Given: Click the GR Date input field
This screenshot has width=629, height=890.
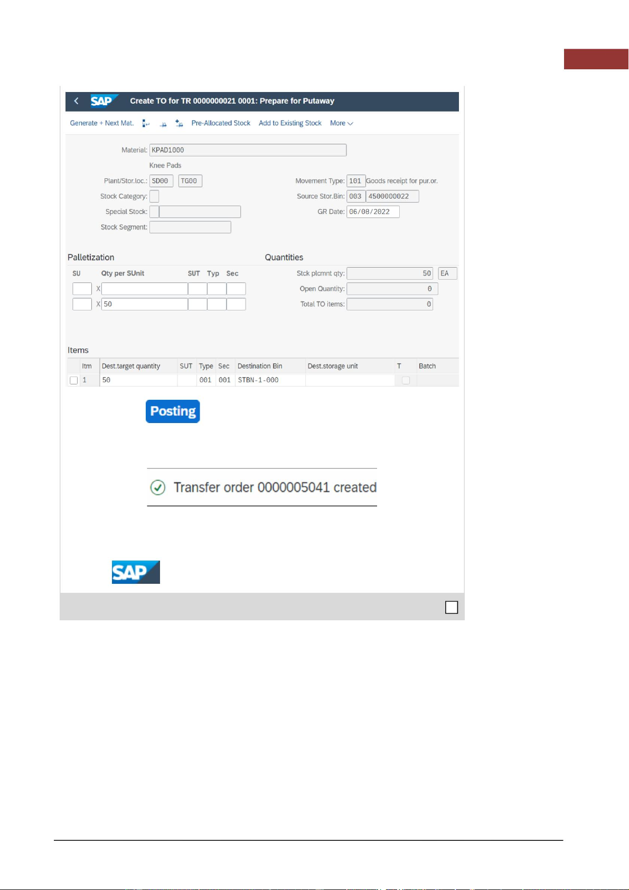Looking at the screenshot, I should 373,212.
